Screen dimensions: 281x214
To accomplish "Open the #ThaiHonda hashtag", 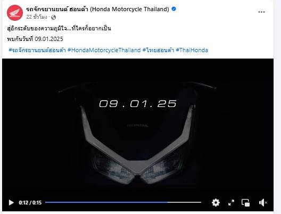I will coord(192,50).
